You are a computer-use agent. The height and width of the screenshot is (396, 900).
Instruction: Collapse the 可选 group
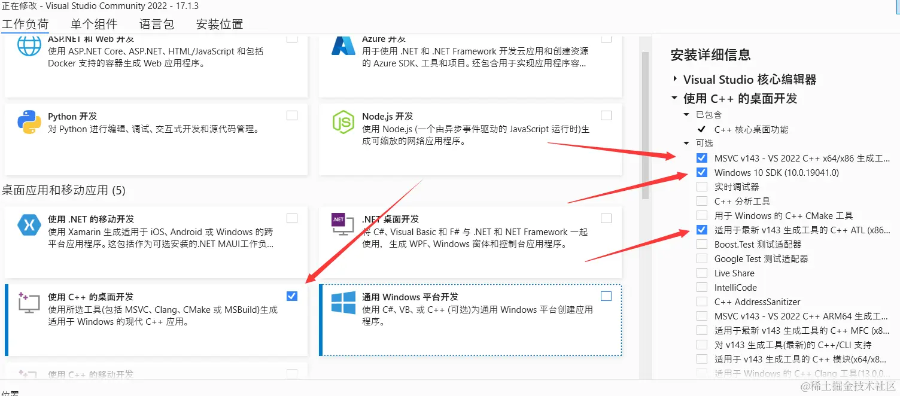(x=687, y=143)
